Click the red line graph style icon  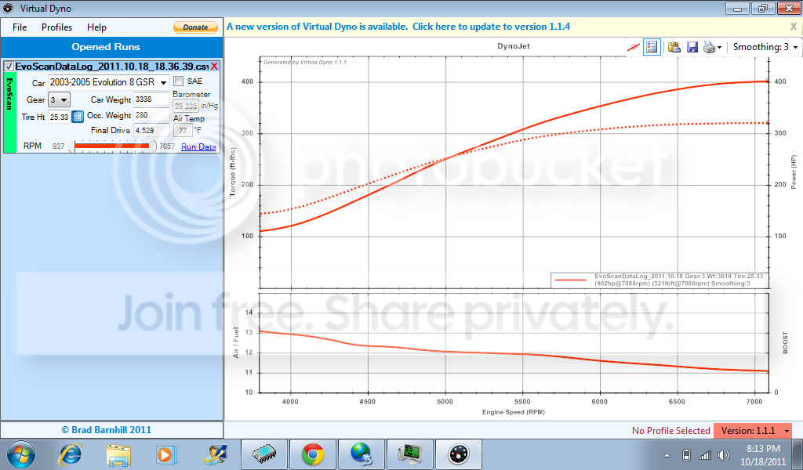[x=633, y=47]
